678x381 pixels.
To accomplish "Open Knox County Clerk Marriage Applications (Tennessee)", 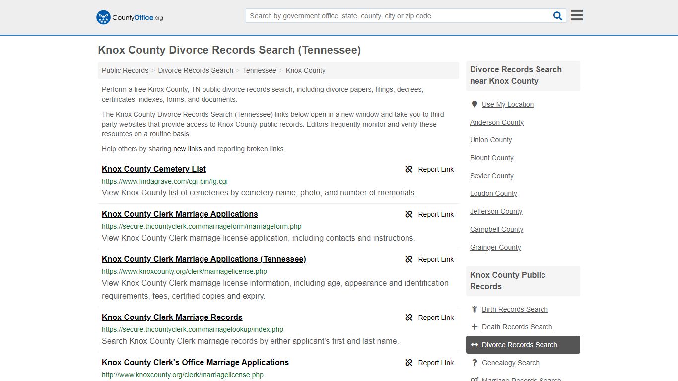I will point(204,259).
